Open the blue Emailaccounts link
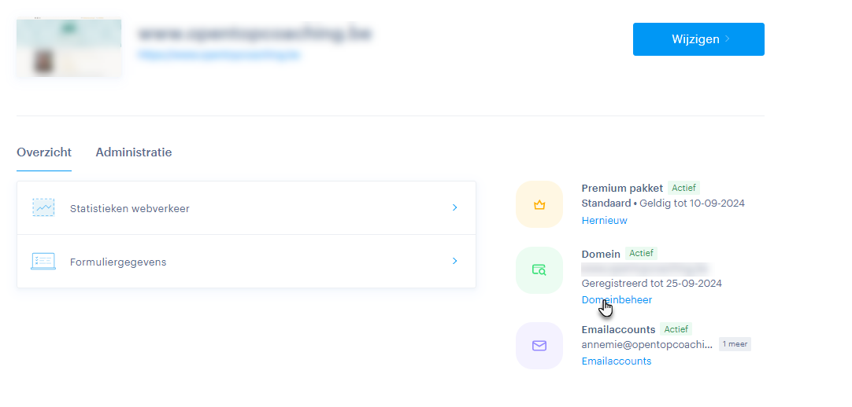 pyautogui.click(x=617, y=361)
